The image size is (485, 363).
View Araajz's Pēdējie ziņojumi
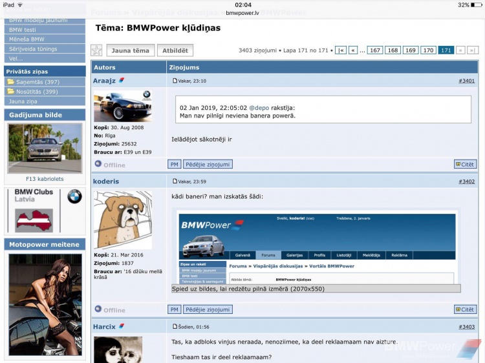point(208,164)
